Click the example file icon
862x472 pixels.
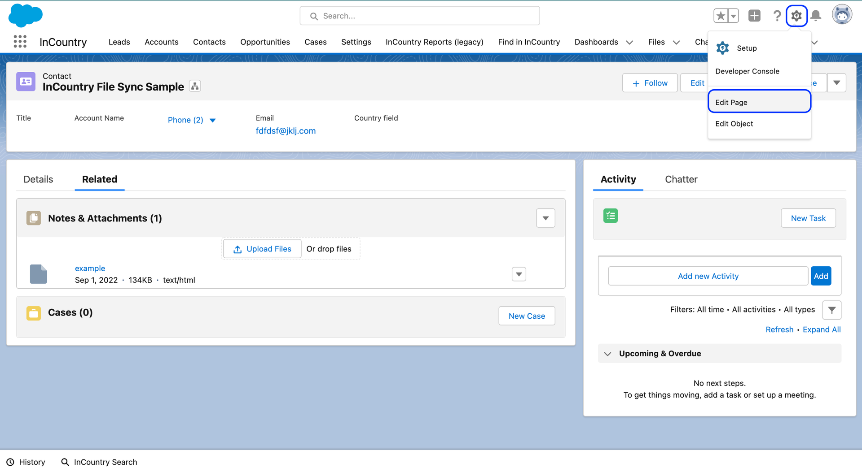[x=39, y=274]
